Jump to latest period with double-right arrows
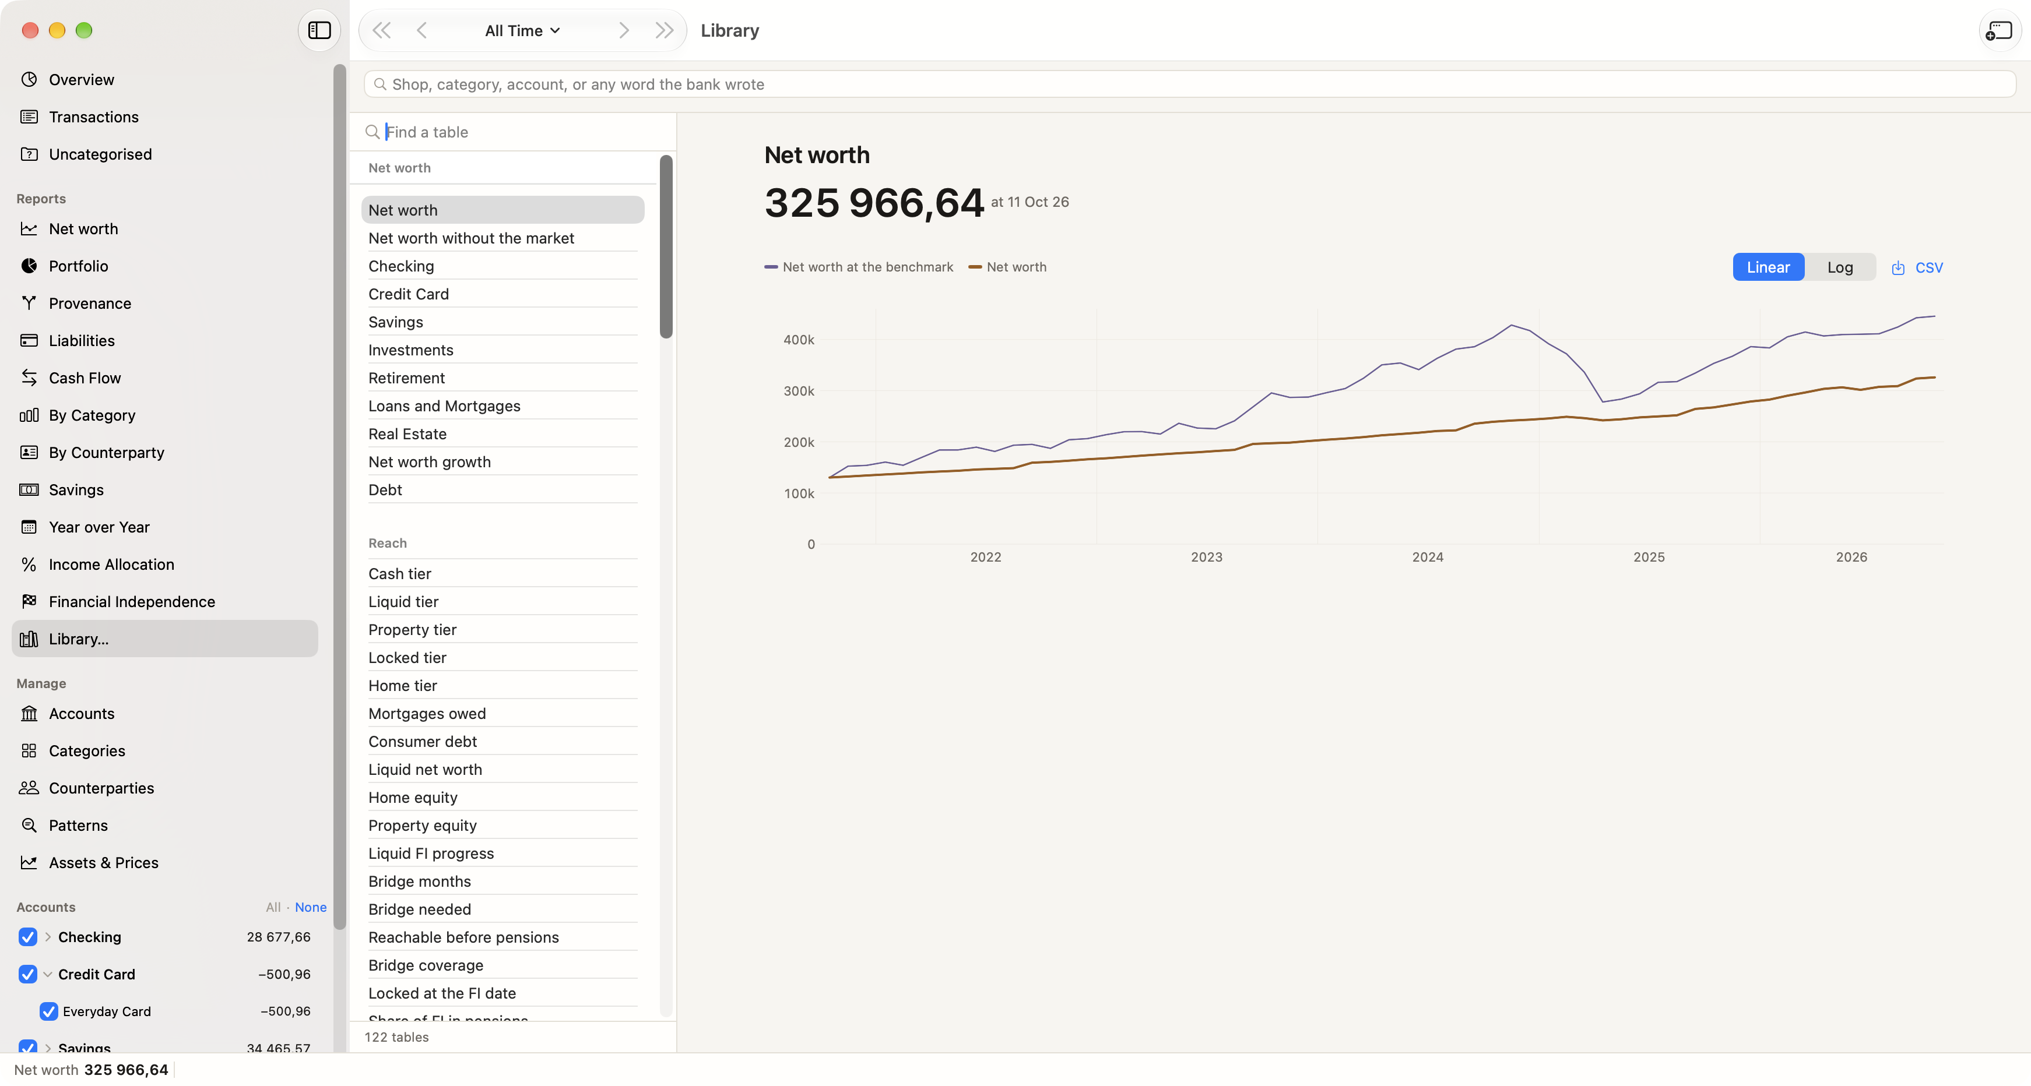This screenshot has width=2031, height=1086. tap(665, 31)
